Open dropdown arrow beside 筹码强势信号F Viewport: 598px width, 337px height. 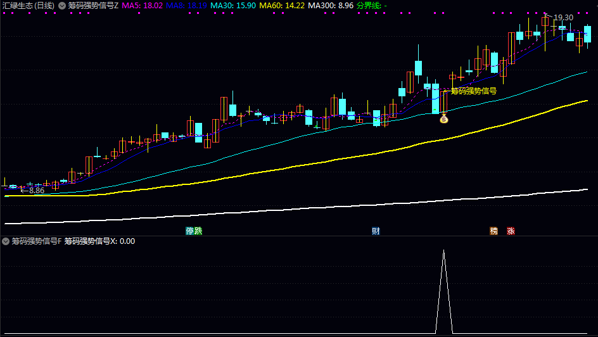pos(6,241)
